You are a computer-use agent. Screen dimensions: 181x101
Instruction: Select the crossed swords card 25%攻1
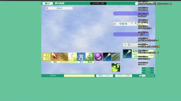72,58
